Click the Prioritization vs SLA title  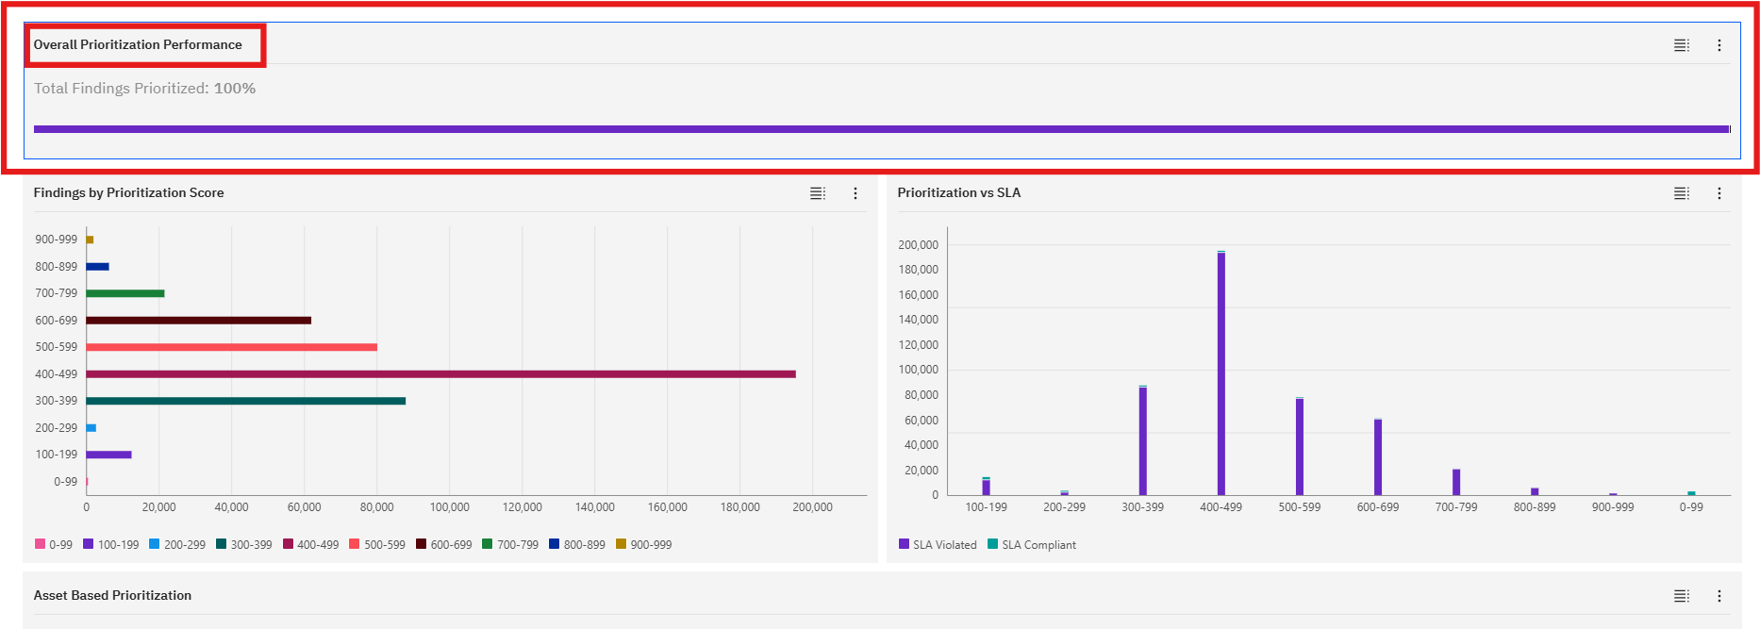pyautogui.click(x=959, y=192)
